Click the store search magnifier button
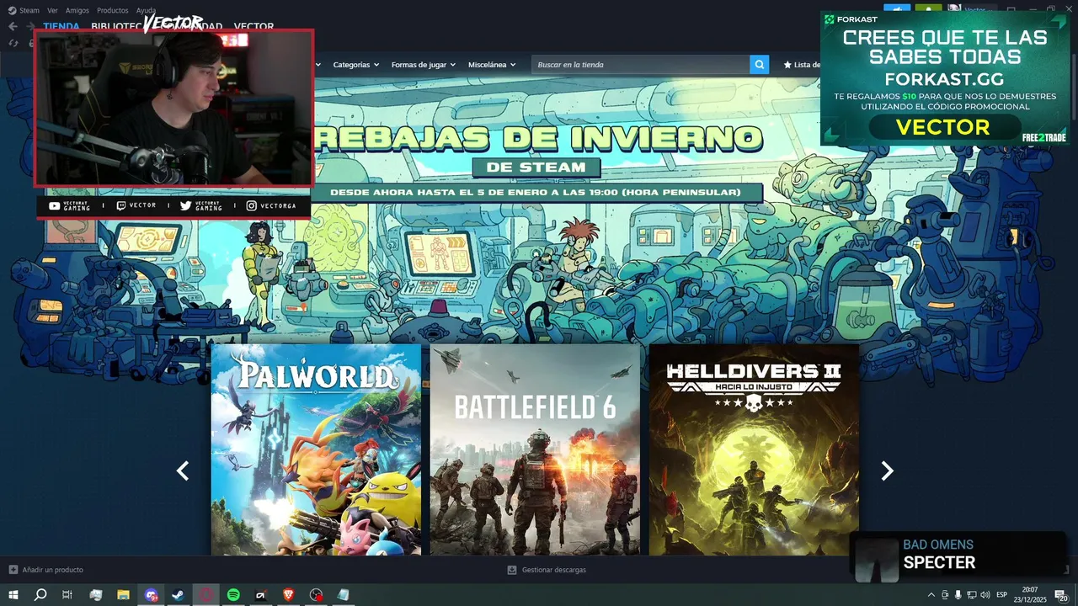 pyautogui.click(x=759, y=64)
